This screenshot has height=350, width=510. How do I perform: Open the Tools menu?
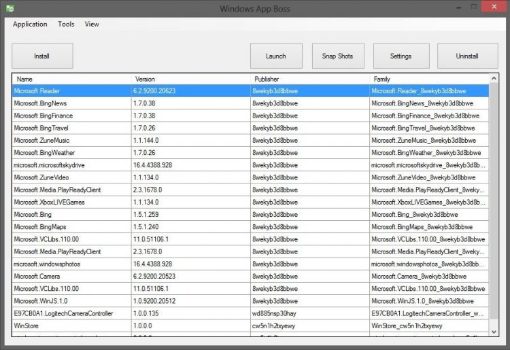tap(66, 24)
